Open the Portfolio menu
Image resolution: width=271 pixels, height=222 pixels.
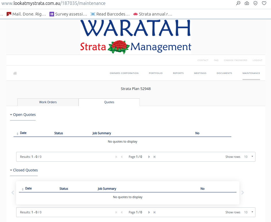click(156, 73)
